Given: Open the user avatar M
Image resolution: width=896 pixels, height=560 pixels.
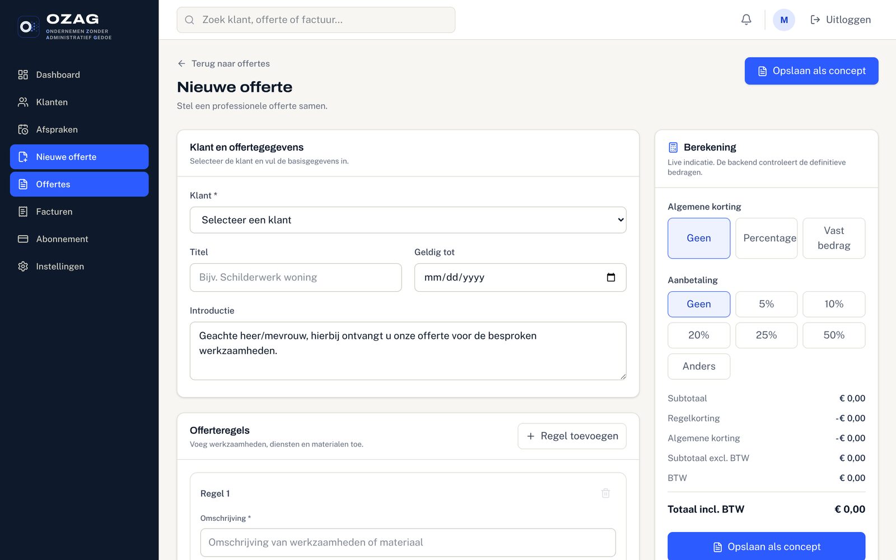Looking at the screenshot, I should [x=783, y=20].
